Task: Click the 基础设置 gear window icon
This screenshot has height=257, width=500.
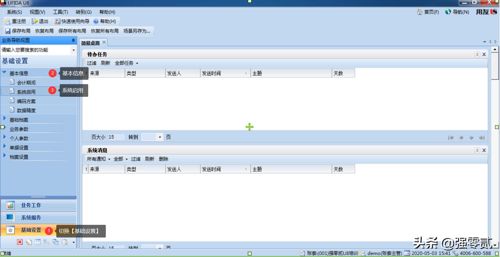Action: [10, 230]
